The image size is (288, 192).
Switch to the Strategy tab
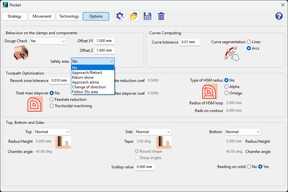15,16
